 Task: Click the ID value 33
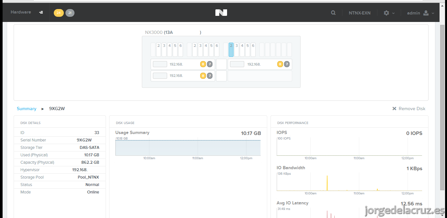[x=97, y=133]
